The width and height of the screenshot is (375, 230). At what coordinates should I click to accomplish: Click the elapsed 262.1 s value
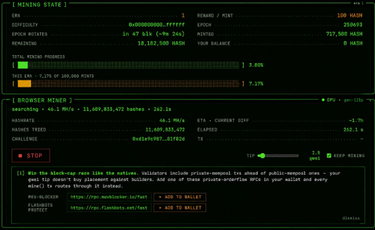[x=353, y=130]
